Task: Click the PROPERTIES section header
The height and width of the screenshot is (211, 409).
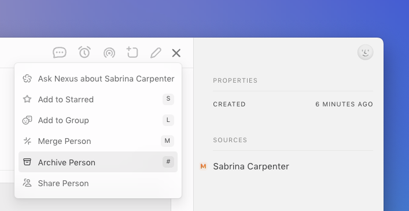Action: point(235,80)
